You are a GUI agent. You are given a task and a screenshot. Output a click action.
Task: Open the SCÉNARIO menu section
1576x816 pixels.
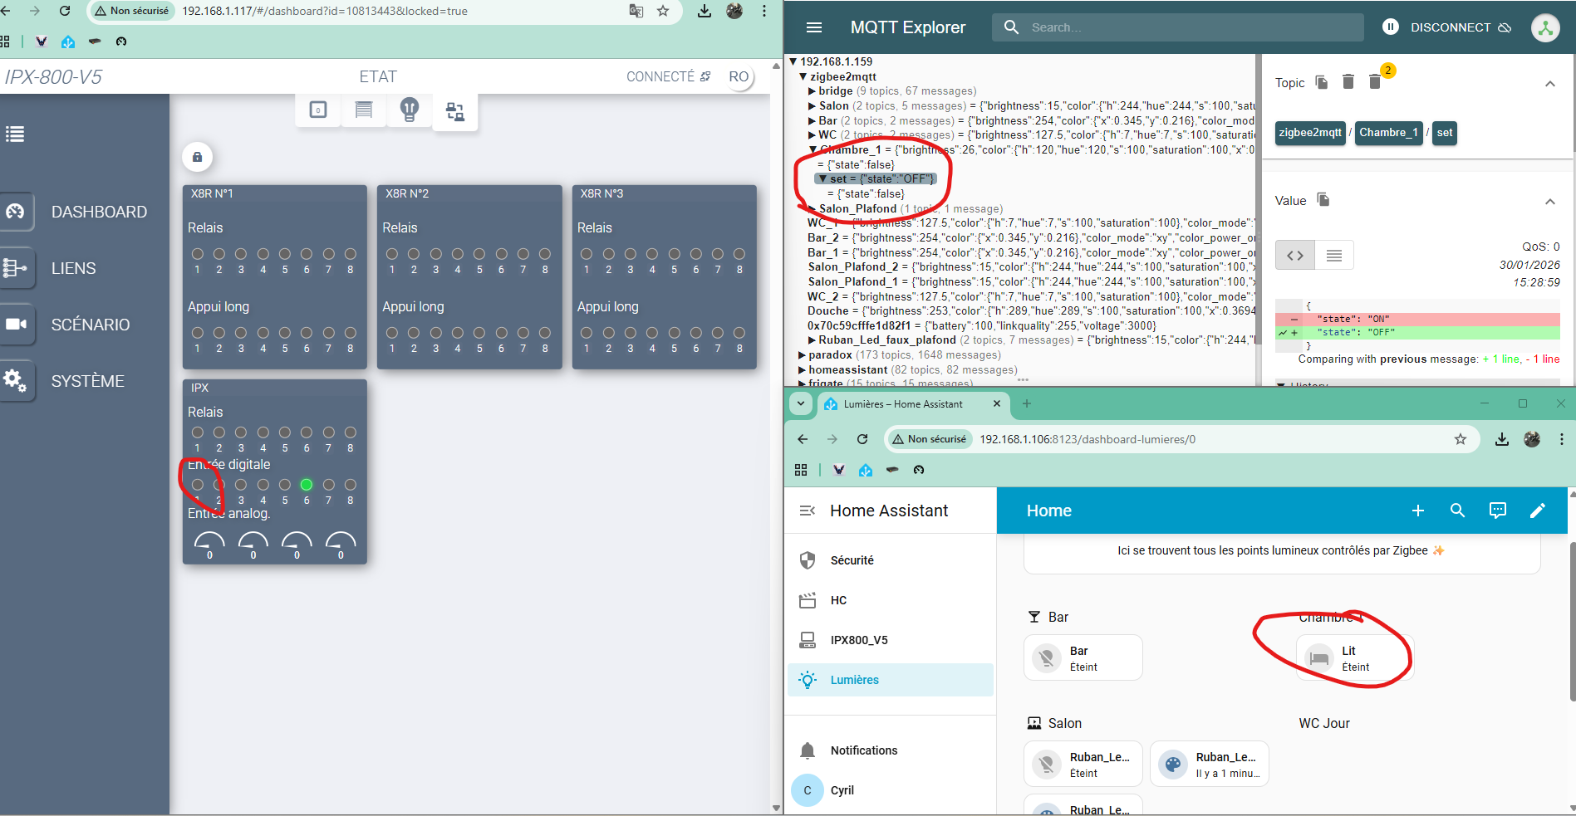tap(90, 325)
